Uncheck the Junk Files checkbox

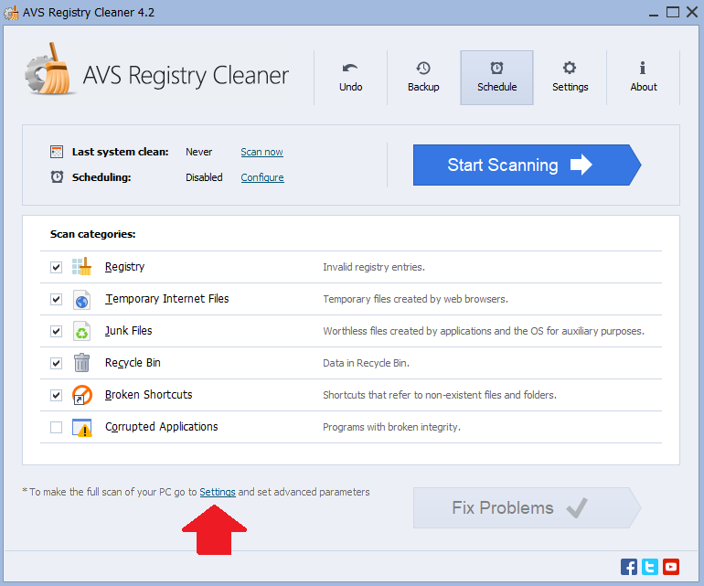click(x=56, y=331)
